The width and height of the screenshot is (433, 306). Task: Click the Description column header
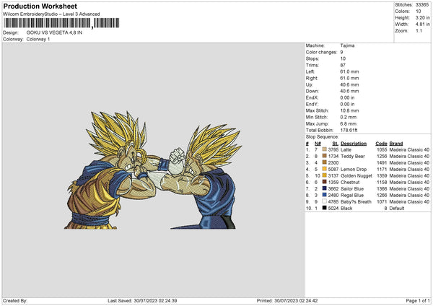coord(354,144)
